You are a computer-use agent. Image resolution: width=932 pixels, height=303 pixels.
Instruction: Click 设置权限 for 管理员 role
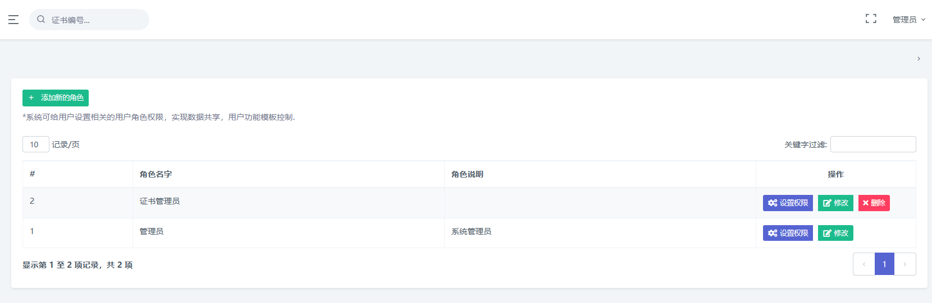[788, 233]
